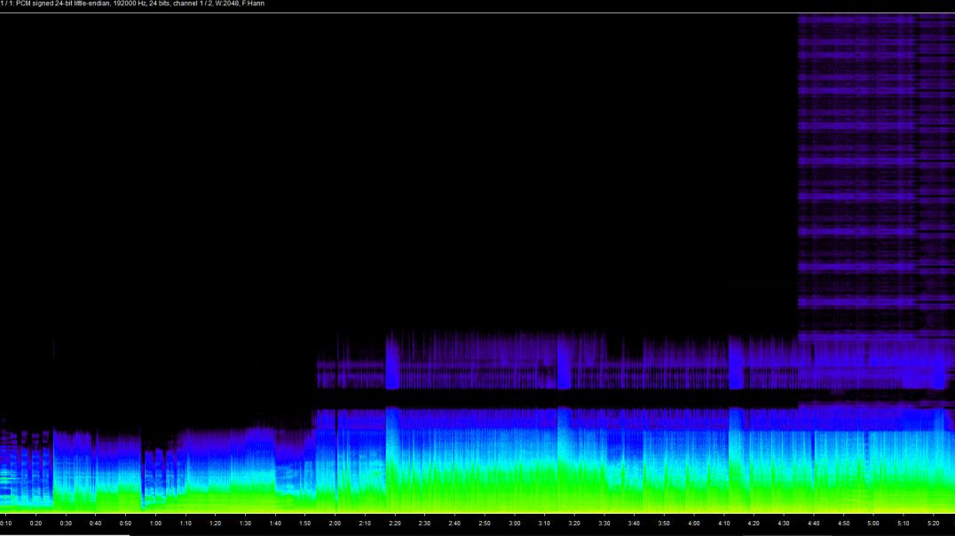The width and height of the screenshot is (955, 536).
Task: Choose the 3:30 tick label
Action: coord(604,524)
